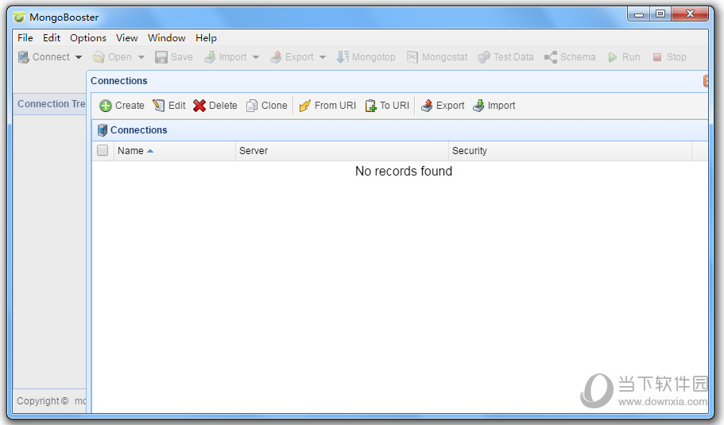
Task: Click the Save disk icon
Action: pos(161,57)
